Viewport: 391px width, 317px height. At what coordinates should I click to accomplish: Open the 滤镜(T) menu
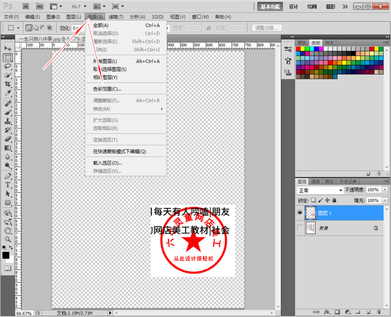[x=116, y=17]
